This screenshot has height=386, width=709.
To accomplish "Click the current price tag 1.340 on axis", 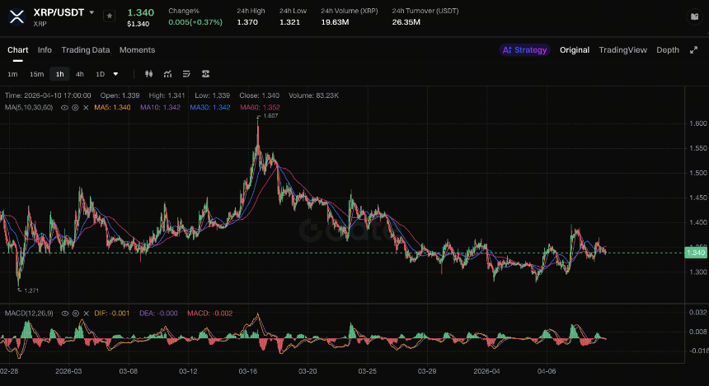I will point(696,253).
